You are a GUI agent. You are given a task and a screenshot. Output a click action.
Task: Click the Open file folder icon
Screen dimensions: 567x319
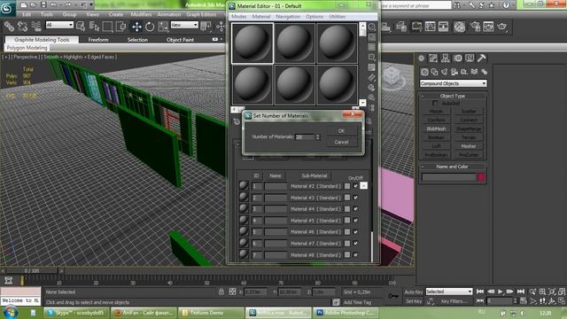click(x=34, y=4)
